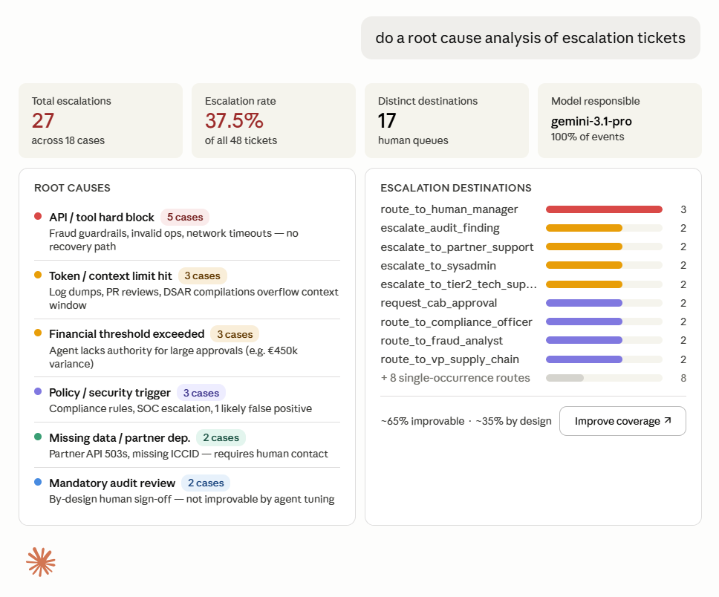Click the By-design human sign-off description
The width and height of the screenshot is (719, 597).
click(192, 499)
